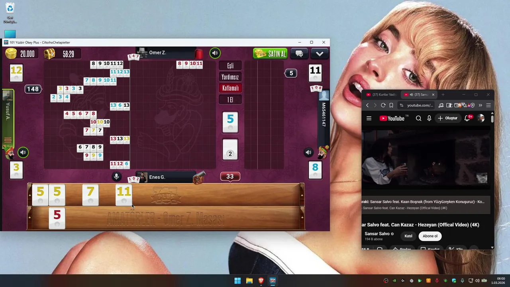
Task: Click the black 11 discard tile at top-right
Action: pos(315,73)
